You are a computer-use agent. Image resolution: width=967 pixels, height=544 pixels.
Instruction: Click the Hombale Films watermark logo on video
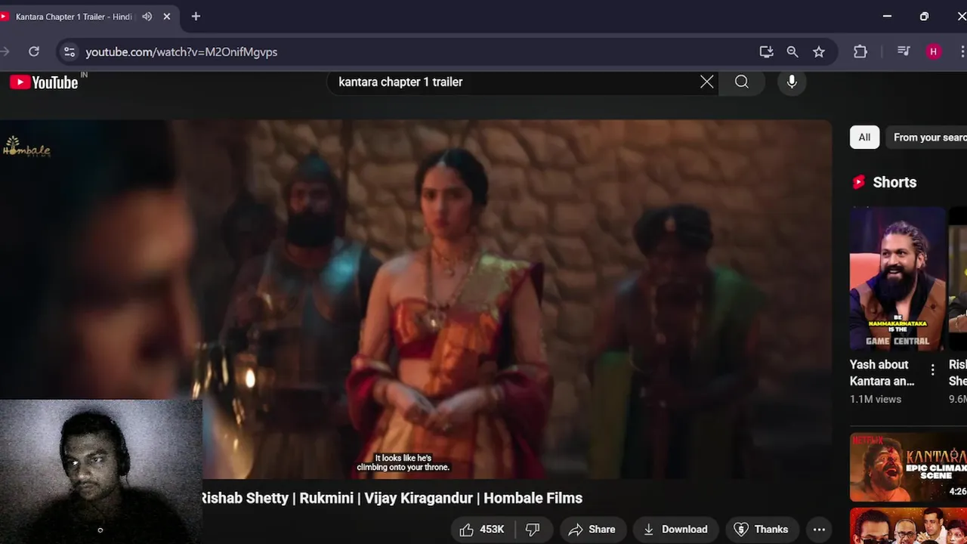point(26,146)
